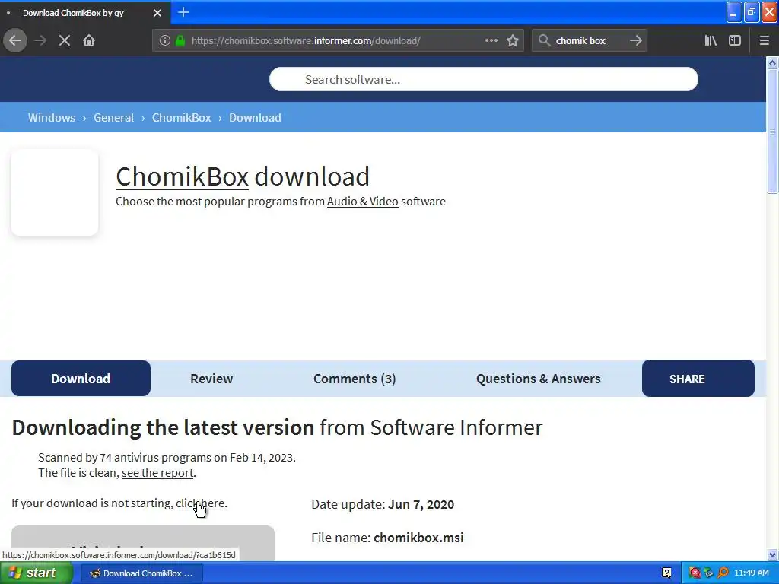Click the 'Search software...' field
Viewport: 779px width, 584px height.
pos(483,79)
